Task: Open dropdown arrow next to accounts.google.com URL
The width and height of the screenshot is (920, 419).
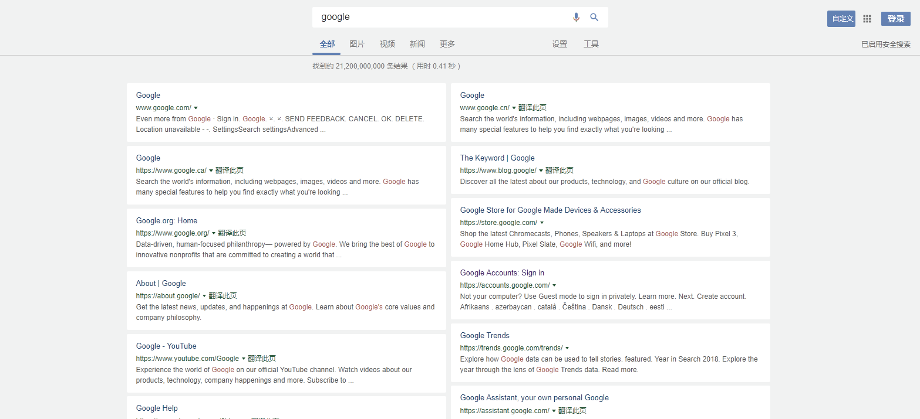Action: [x=554, y=285]
